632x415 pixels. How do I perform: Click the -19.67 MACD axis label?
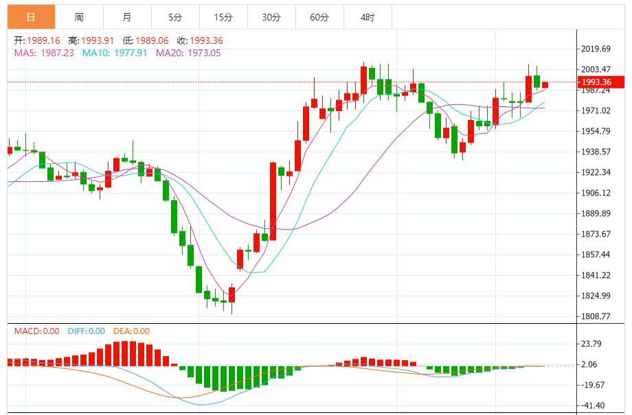click(x=591, y=386)
